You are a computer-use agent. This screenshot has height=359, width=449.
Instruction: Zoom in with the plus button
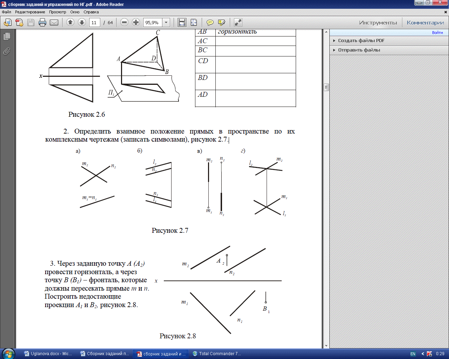pos(136,22)
